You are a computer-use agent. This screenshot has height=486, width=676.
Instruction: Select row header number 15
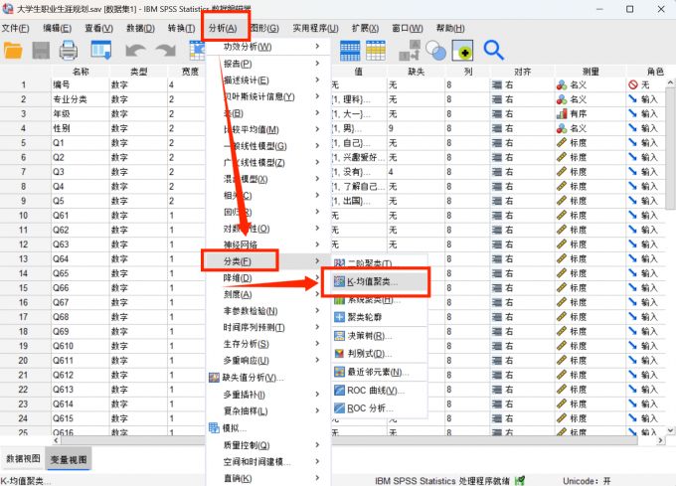pyautogui.click(x=23, y=288)
